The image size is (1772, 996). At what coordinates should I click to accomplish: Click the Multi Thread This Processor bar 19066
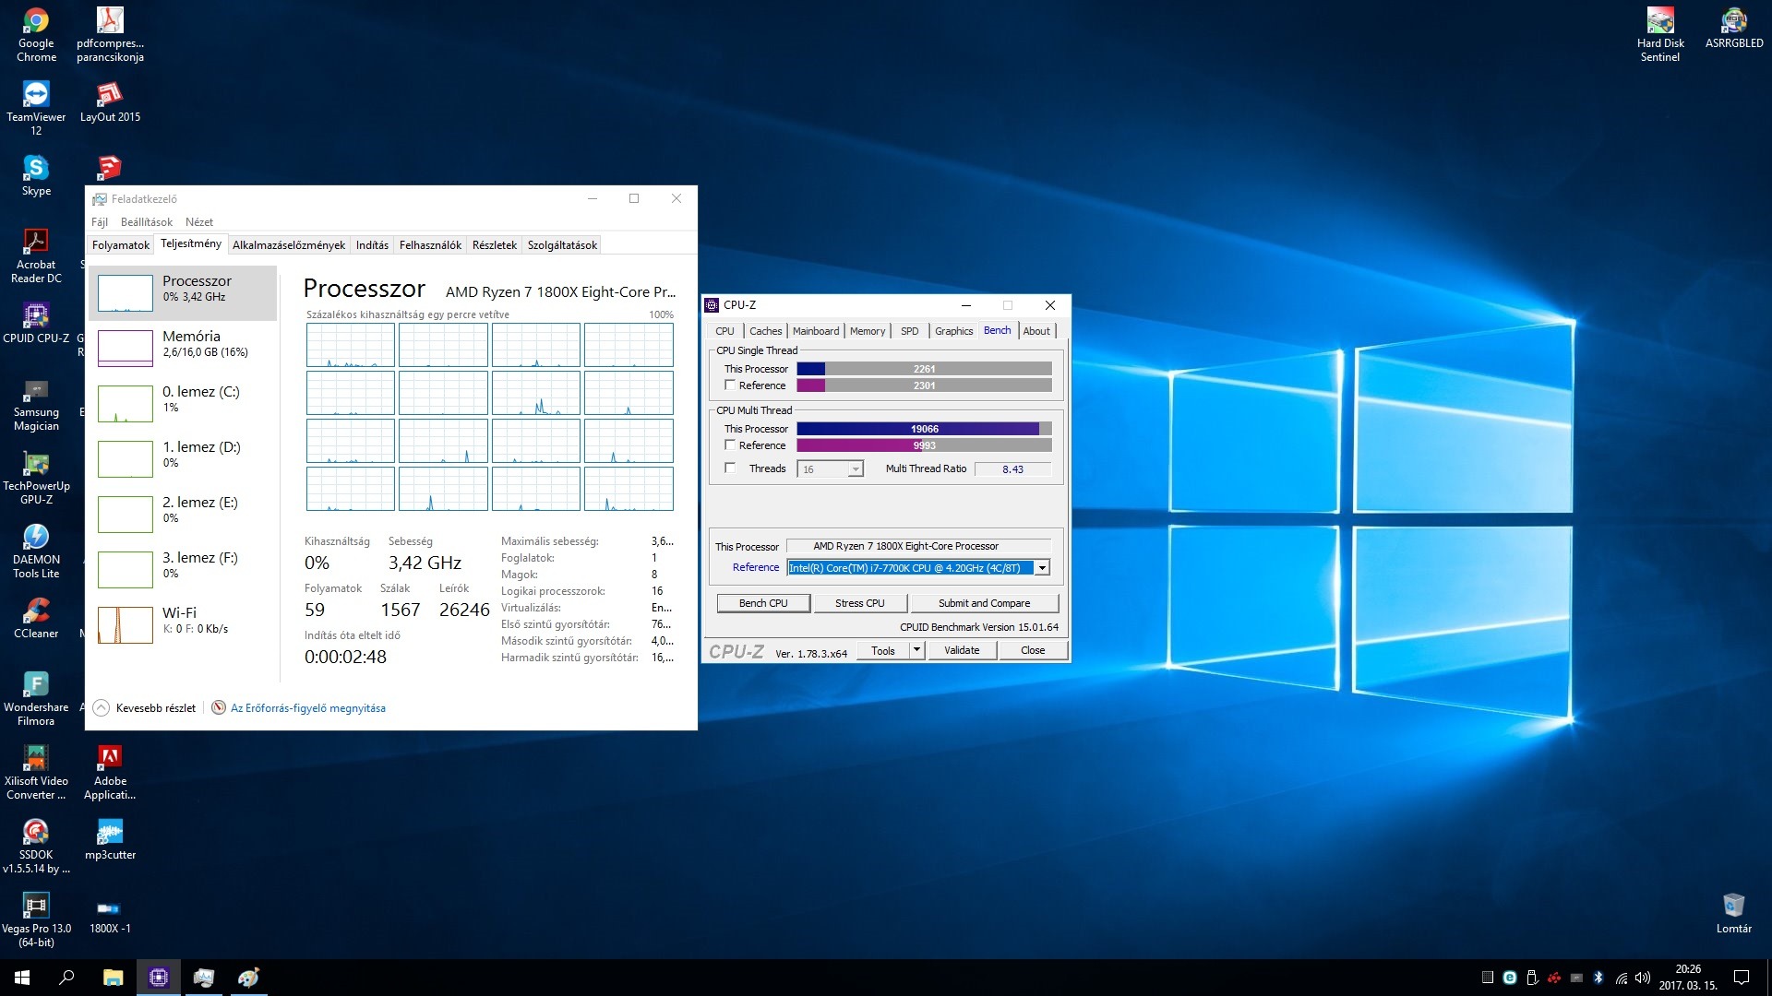pyautogui.click(x=924, y=429)
